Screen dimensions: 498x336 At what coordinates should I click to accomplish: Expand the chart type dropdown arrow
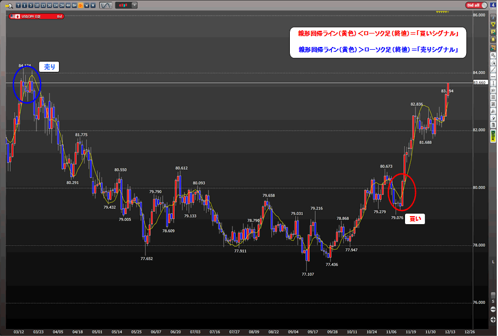[x=134, y=5]
